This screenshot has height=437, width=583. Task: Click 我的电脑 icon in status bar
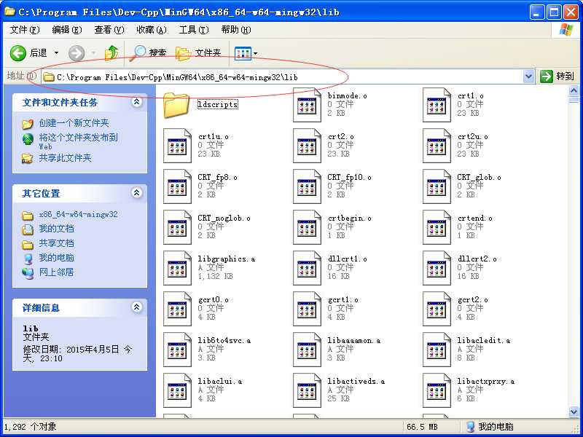(470, 426)
